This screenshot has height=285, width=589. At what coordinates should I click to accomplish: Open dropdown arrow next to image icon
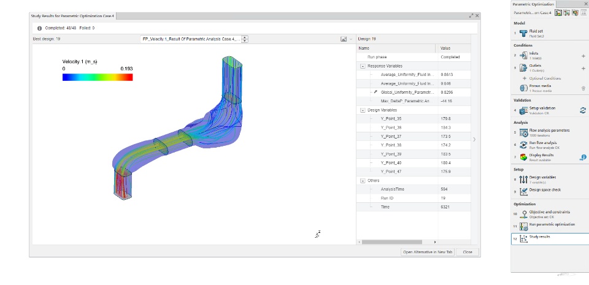[x=351, y=39]
